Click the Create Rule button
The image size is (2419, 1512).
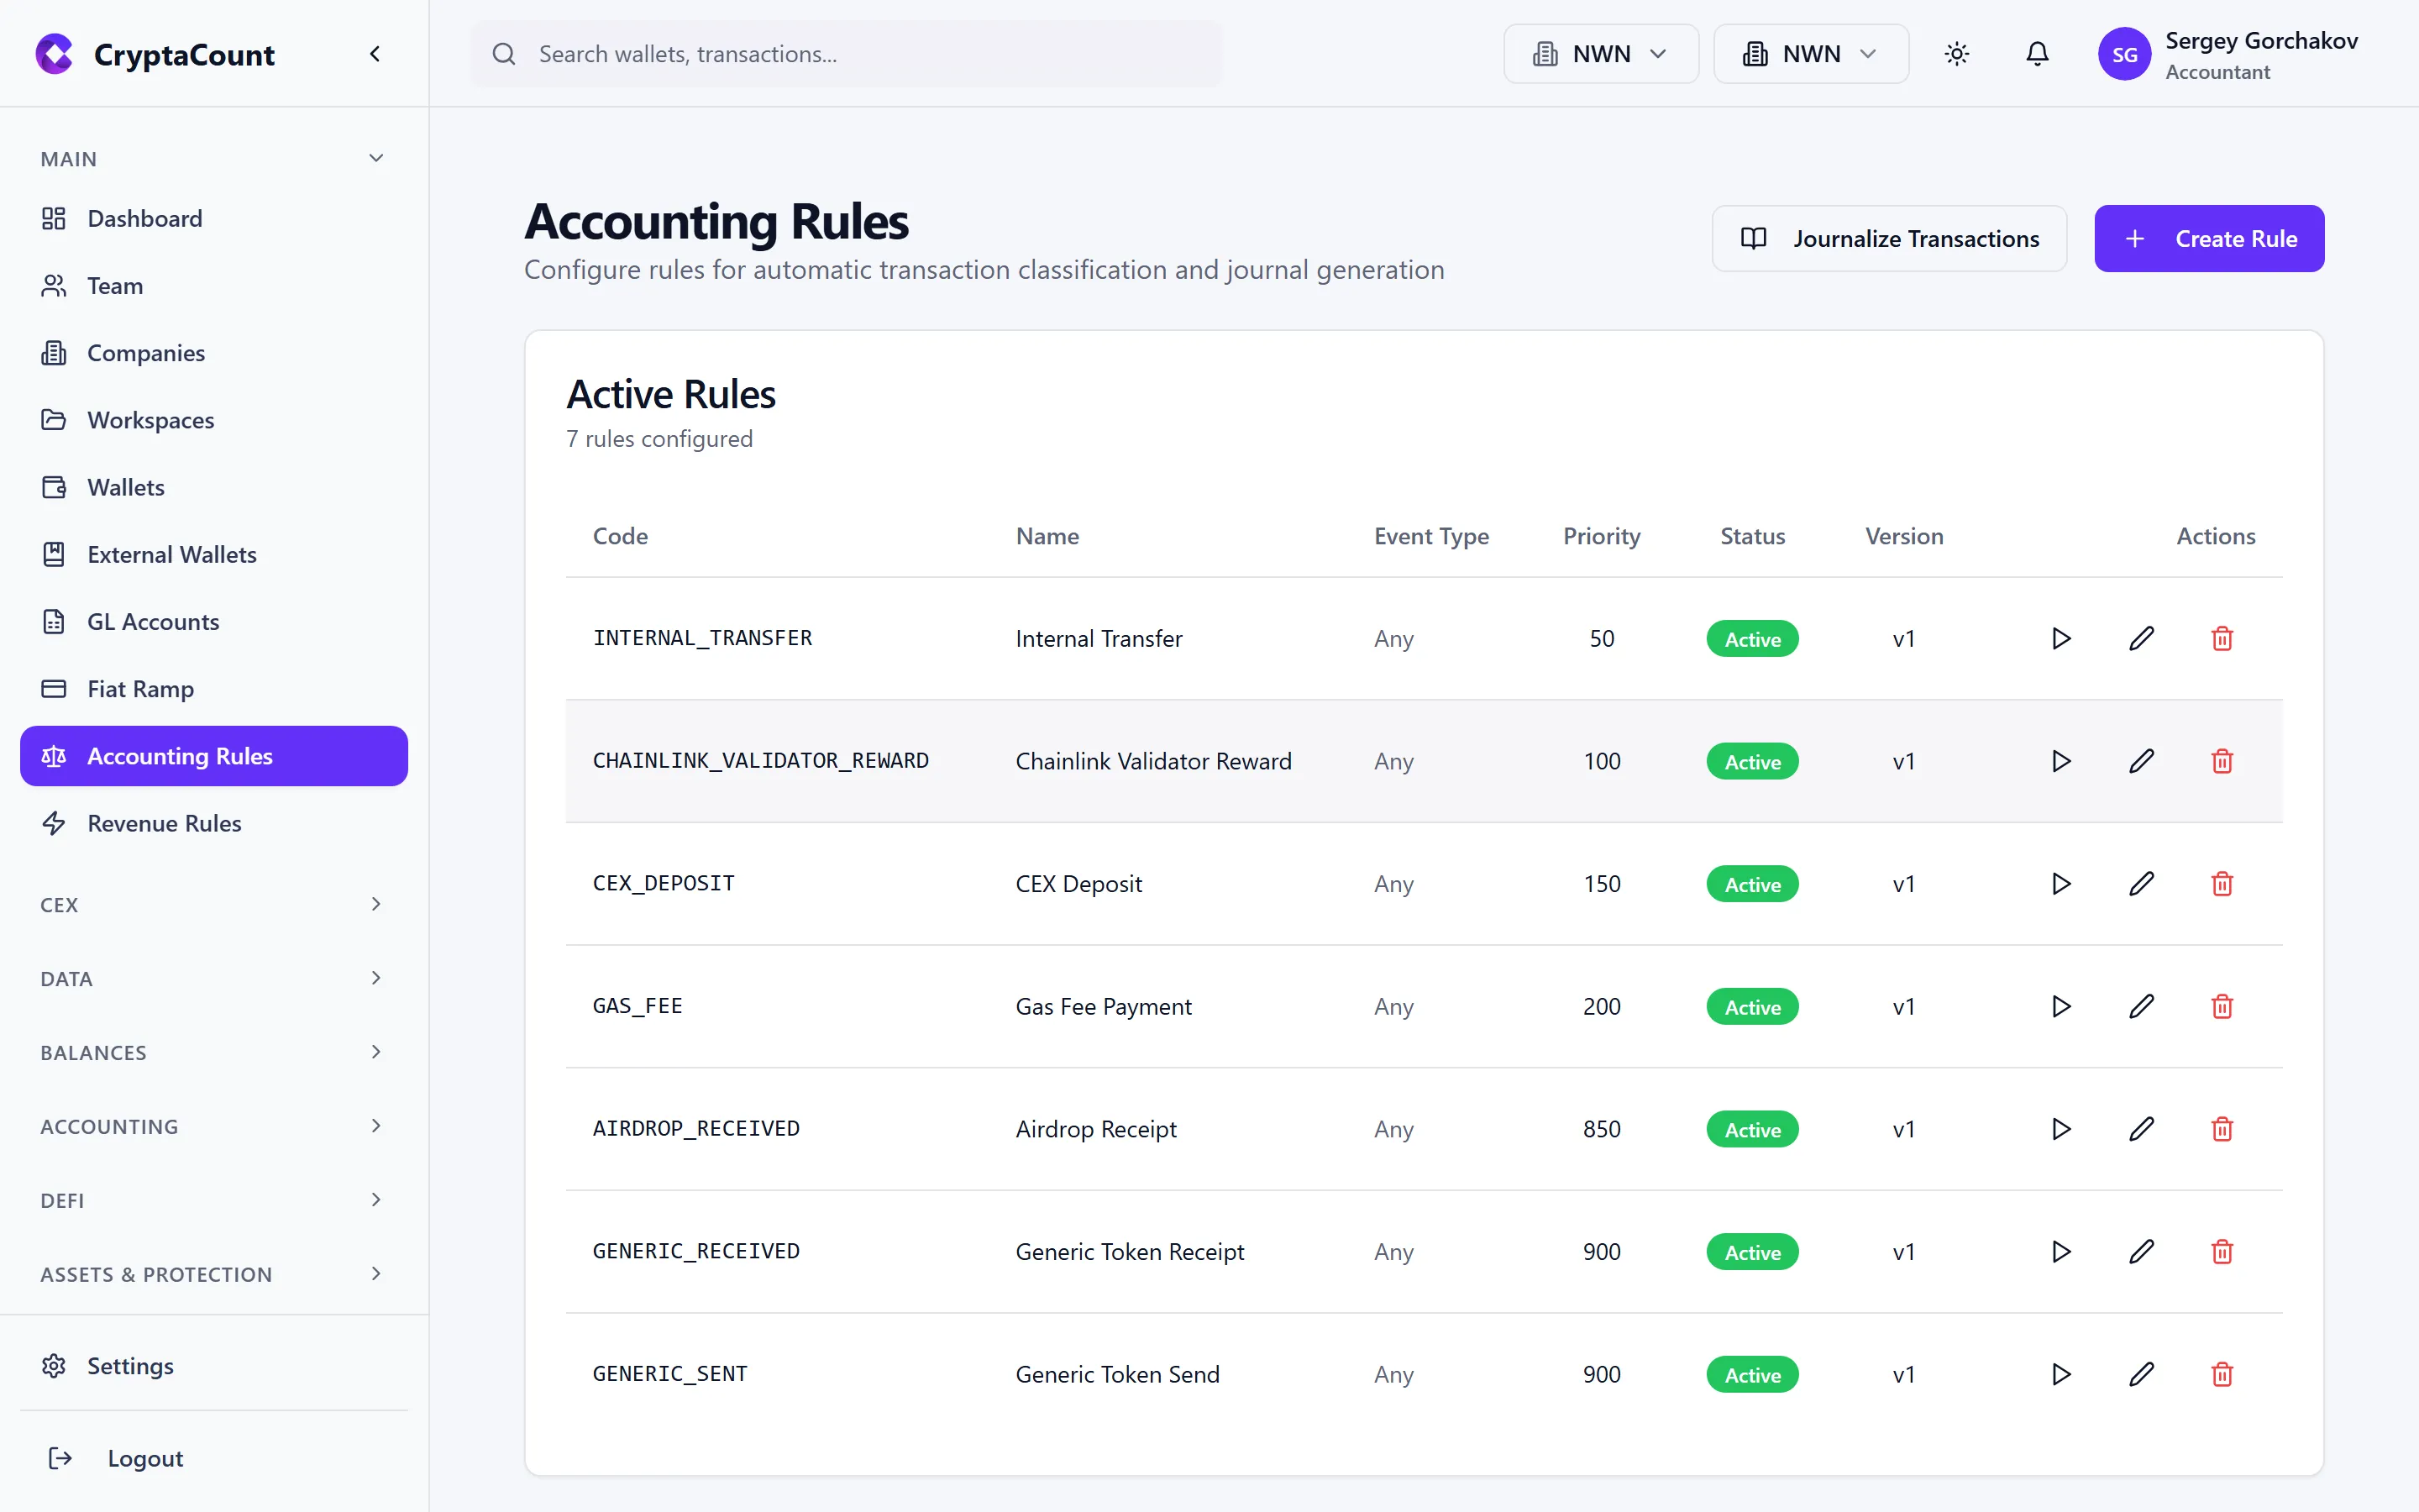point(2209,238)
